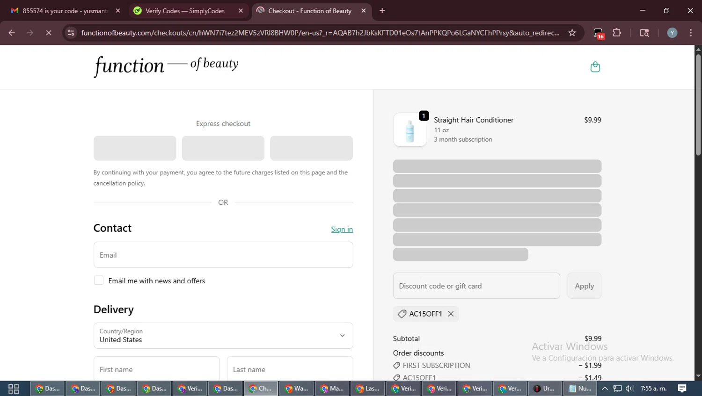Open a new browser tab
702x396 pixels.
(382, 11)
